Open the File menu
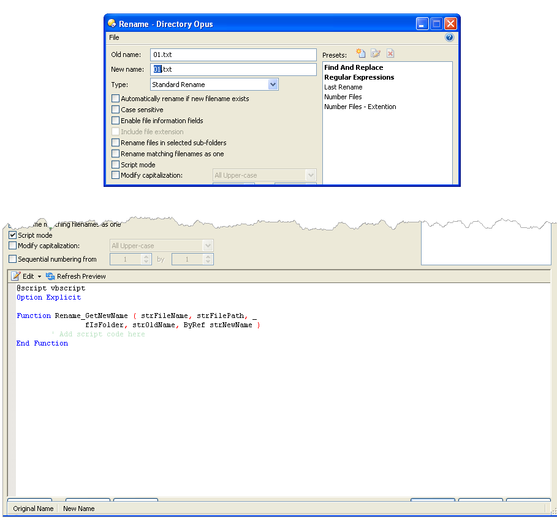This screenshot has width=557, height=522. coord(114,37)
